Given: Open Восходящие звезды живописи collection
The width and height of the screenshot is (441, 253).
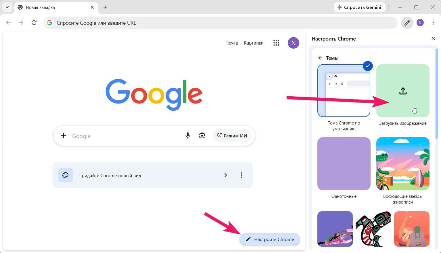Looking at the screenshot, I should pyautogui.click(x=403, y=164).
